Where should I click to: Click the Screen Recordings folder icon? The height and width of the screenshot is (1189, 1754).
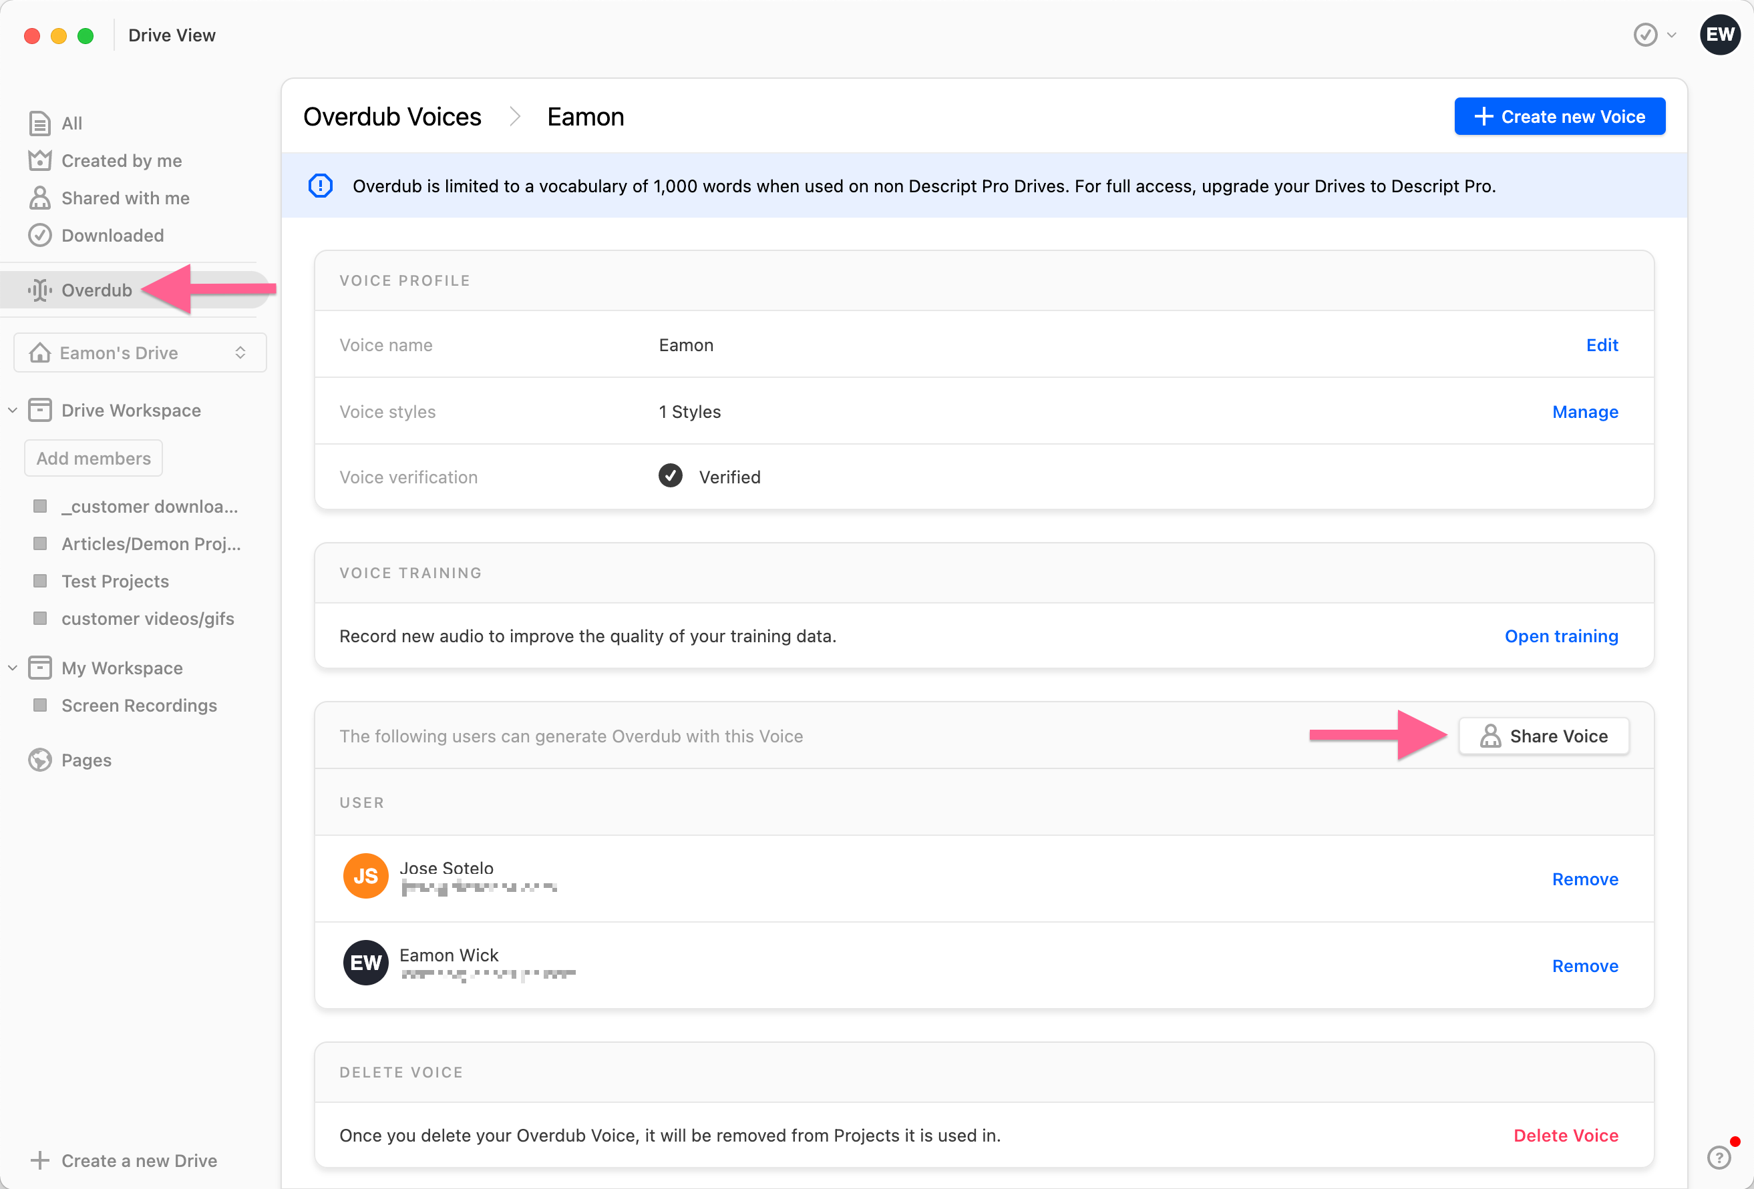[40, 706]
